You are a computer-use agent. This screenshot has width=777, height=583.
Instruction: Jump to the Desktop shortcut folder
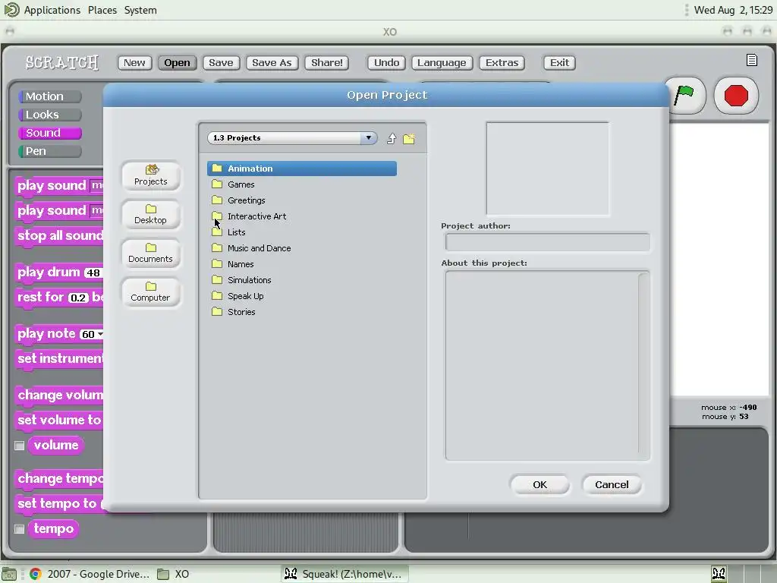(151, 214)
